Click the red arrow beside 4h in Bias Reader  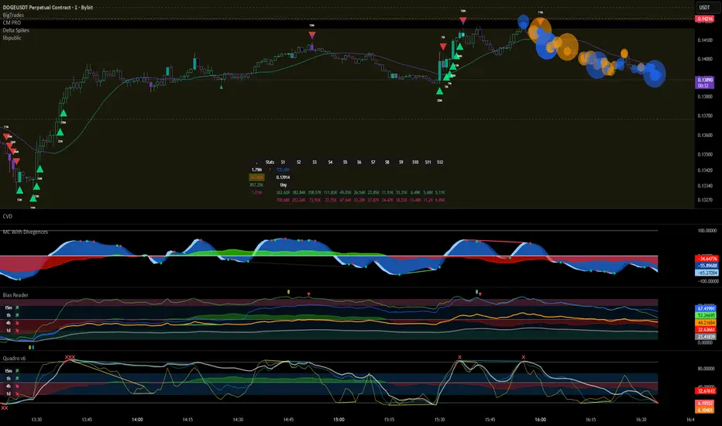pyautogui.click(x=17, y=323)
